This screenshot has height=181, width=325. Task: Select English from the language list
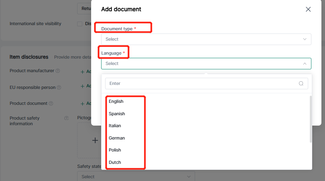click(x=116, y=102)
